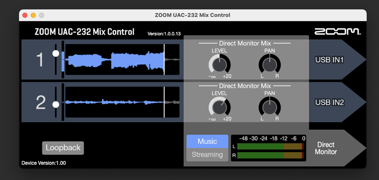Click the ZOOM logo
379x180 pixels.
338,32
